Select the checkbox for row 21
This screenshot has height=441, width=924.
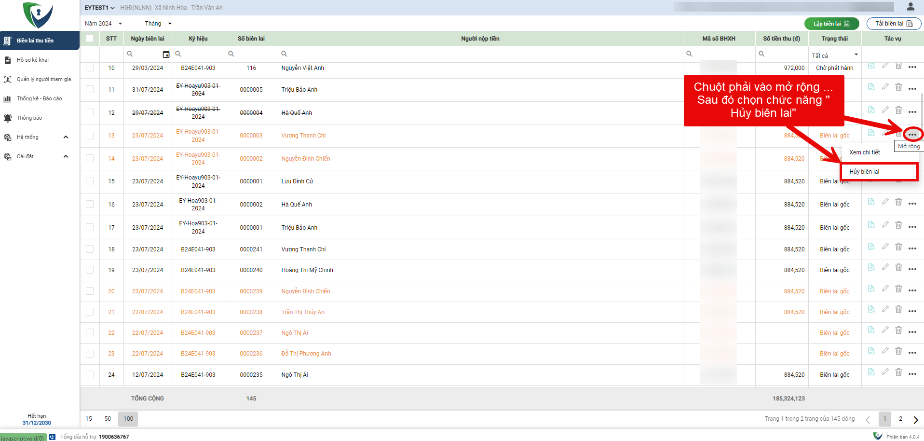click(90, 312)
